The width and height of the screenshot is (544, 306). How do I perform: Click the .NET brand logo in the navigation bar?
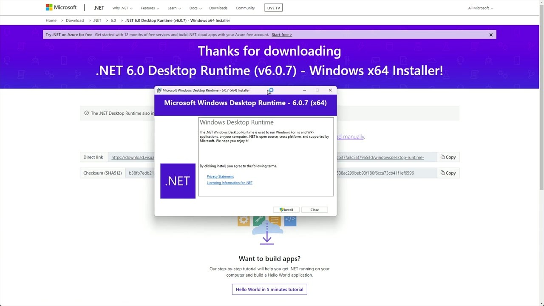99,8
